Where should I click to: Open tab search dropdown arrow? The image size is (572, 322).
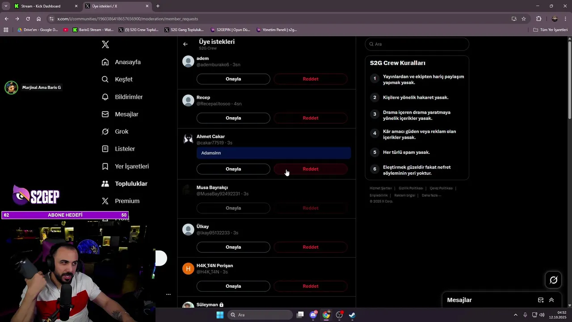[6, 6]
